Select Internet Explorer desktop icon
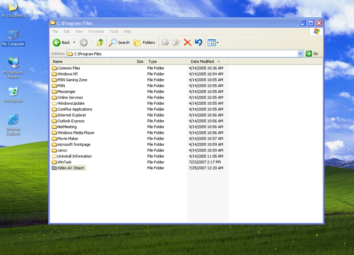The height and width of the screenshot is (255, 354). point(13,125)
